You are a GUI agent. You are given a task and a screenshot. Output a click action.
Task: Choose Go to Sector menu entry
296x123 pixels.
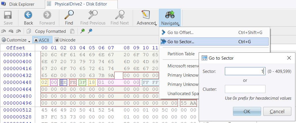(181, 42)
